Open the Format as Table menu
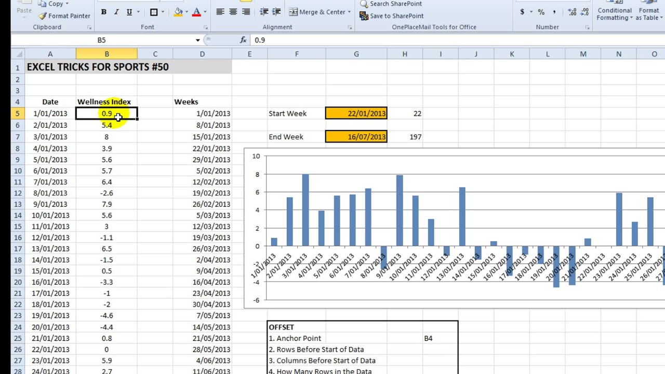 click(x=648, y=13)
